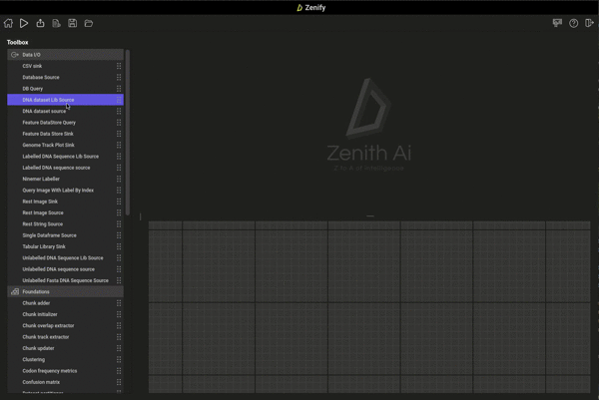Screen dimensions: 599x400
Task: Select Database Source item
Action: coord(65,77)
